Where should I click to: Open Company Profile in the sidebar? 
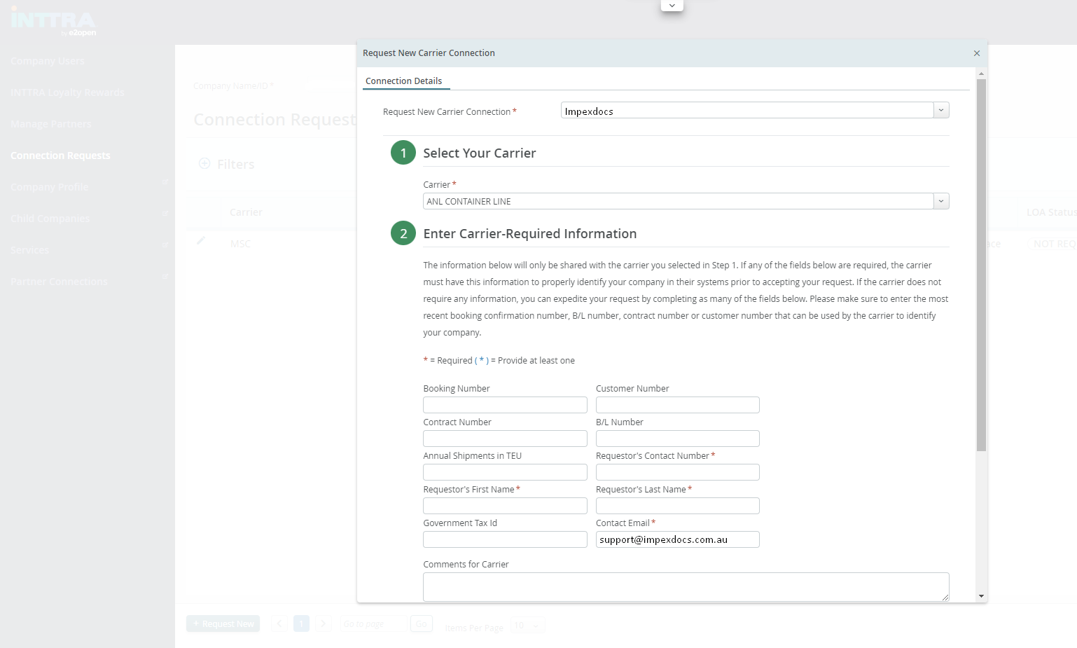50,187
